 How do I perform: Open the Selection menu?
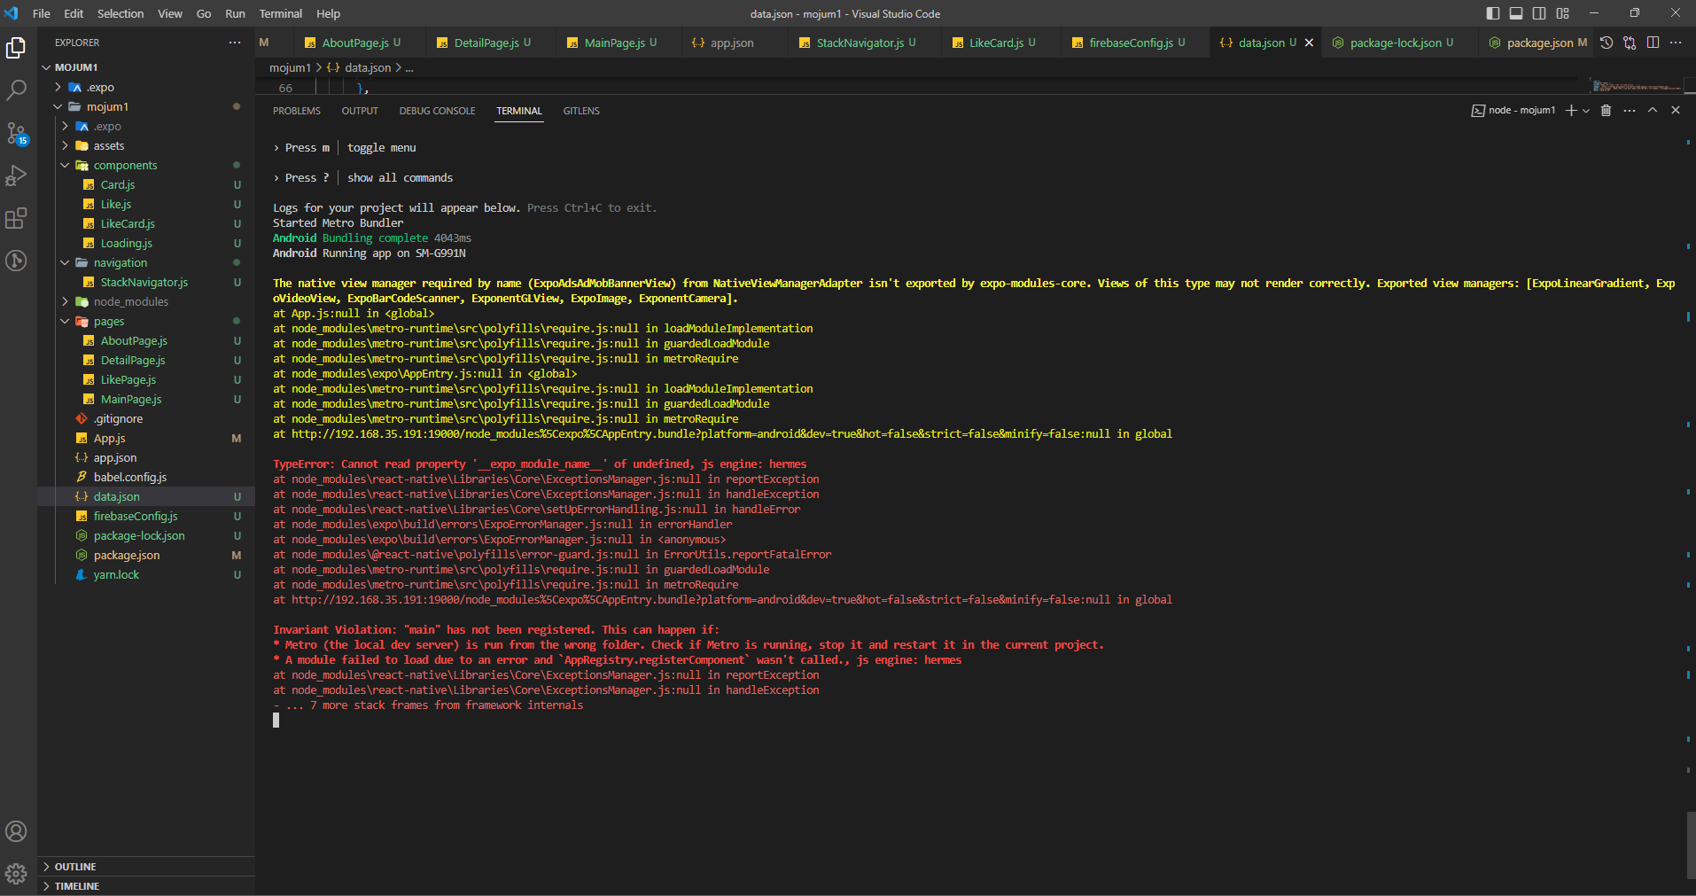tap(121, 13)
